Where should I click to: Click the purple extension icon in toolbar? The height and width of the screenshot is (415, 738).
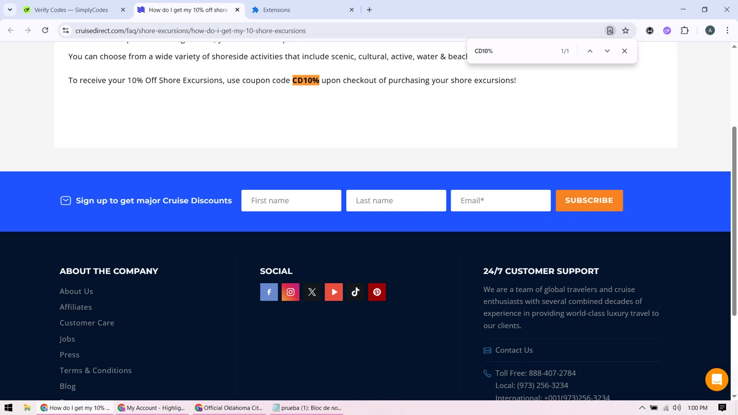[667, 30]
